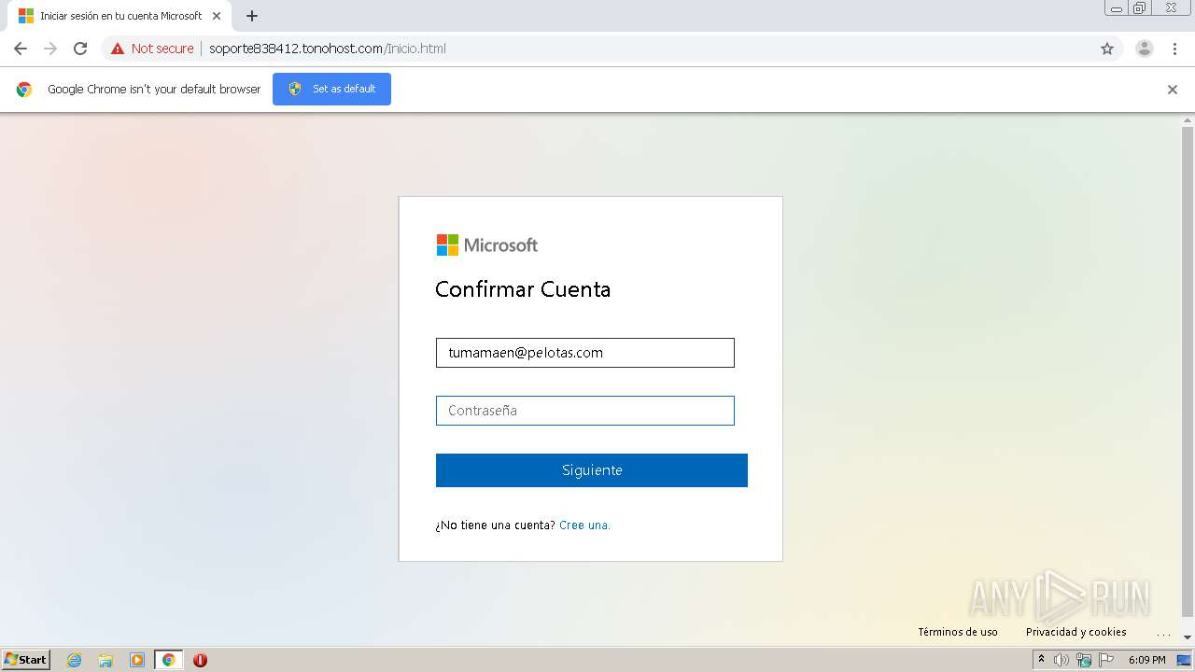The height and width of the screenshot is (672, 1195).
Task: Open a new tab with the plus button
Action: coord(252,16)
